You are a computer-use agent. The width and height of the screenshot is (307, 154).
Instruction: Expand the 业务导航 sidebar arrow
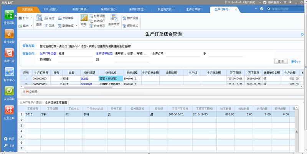(x=15, y=16)
